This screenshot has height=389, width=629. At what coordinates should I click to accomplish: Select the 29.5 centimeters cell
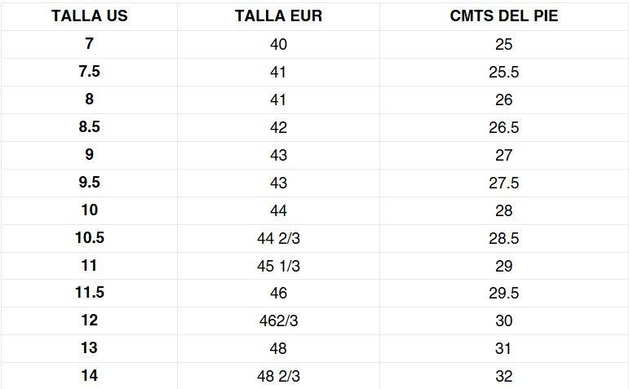point(504,293)
